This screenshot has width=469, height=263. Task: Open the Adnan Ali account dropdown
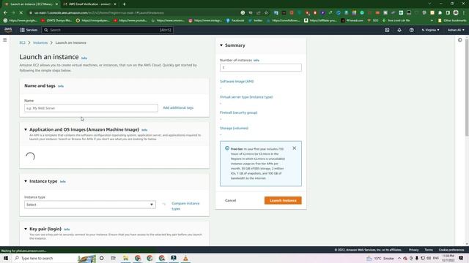(x=456, y=30)
